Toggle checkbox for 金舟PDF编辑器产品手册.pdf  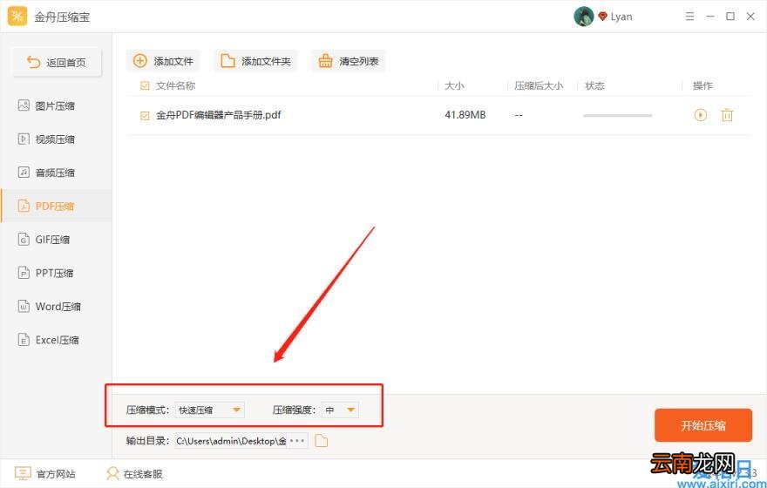(145, 115)
